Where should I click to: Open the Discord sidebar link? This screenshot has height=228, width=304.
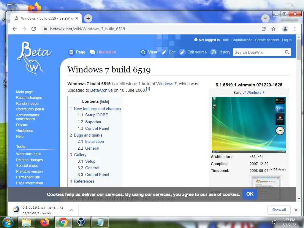pos(22,125)
